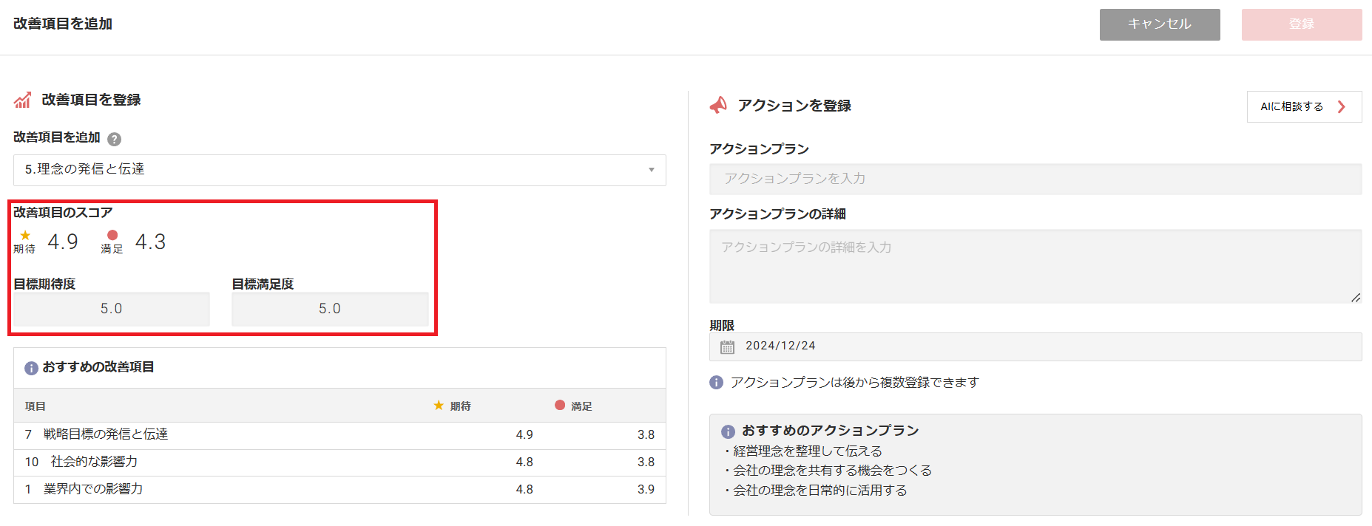
Task: Click the chevron arrow on AIに相談する
Action: coord(1342,107)
